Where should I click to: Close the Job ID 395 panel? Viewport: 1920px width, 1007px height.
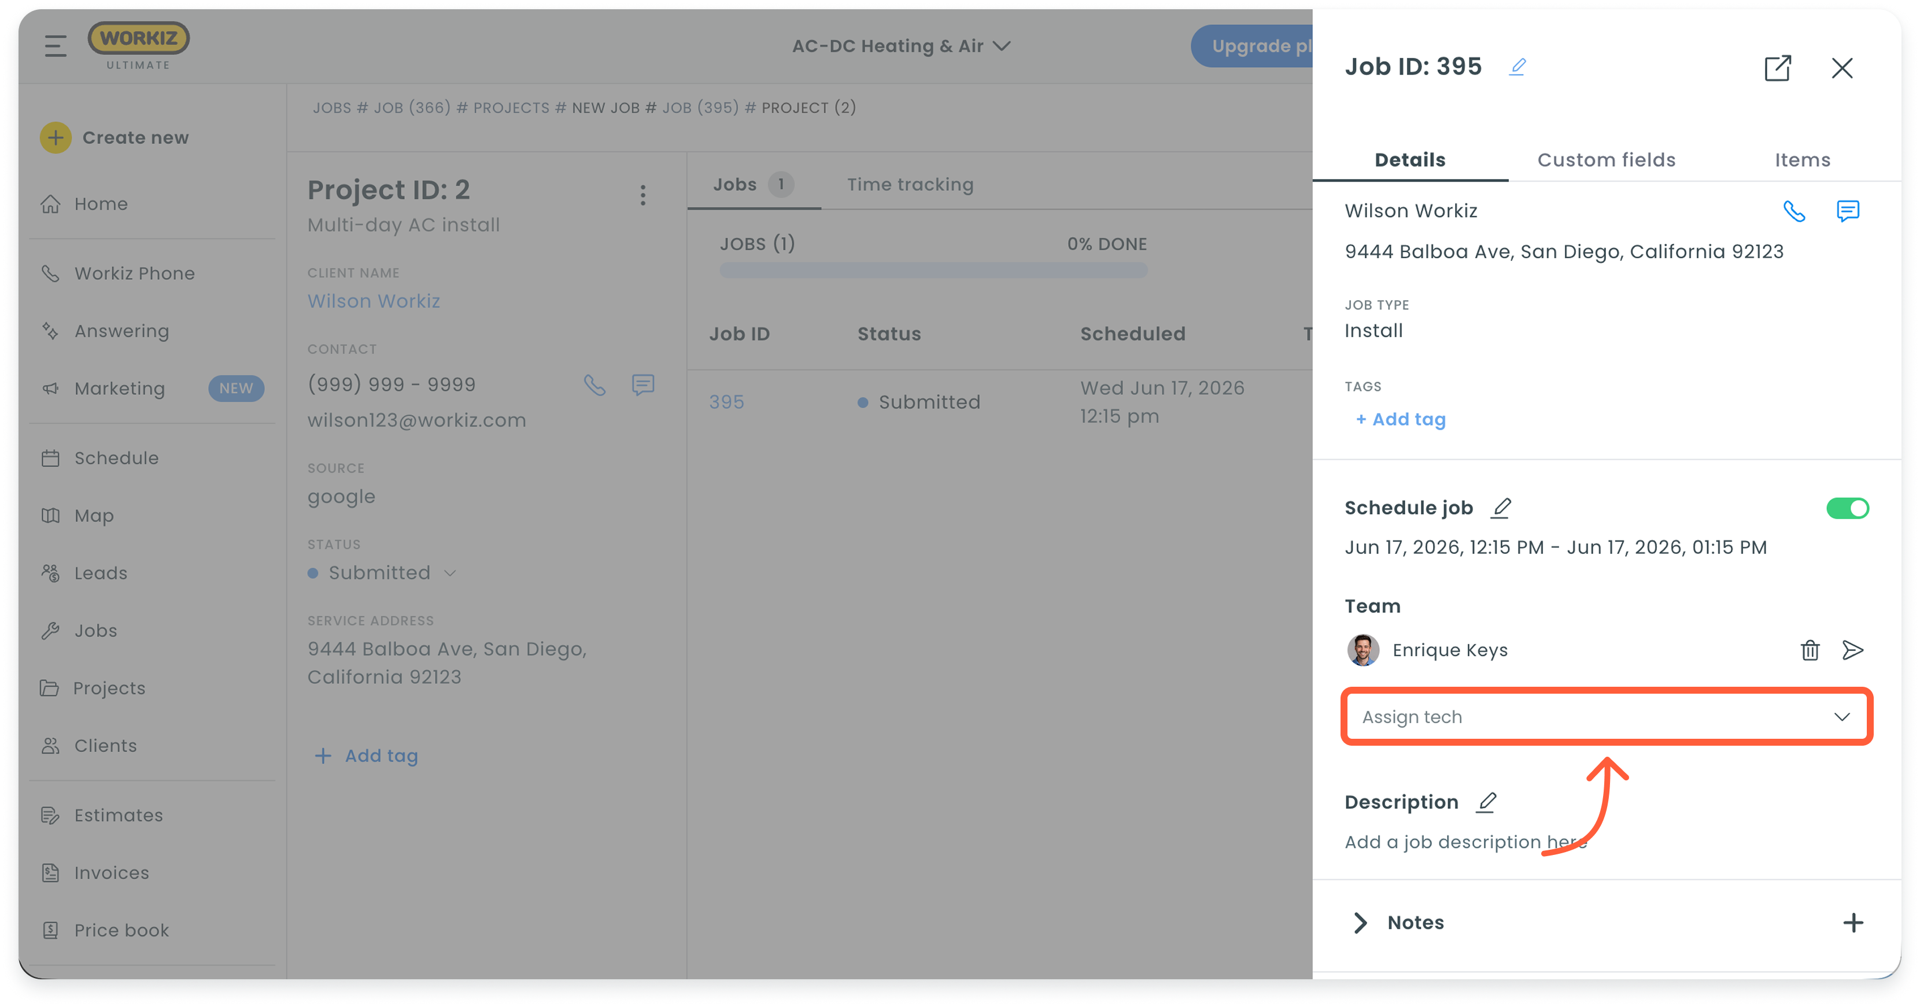tap(1842, 68)
